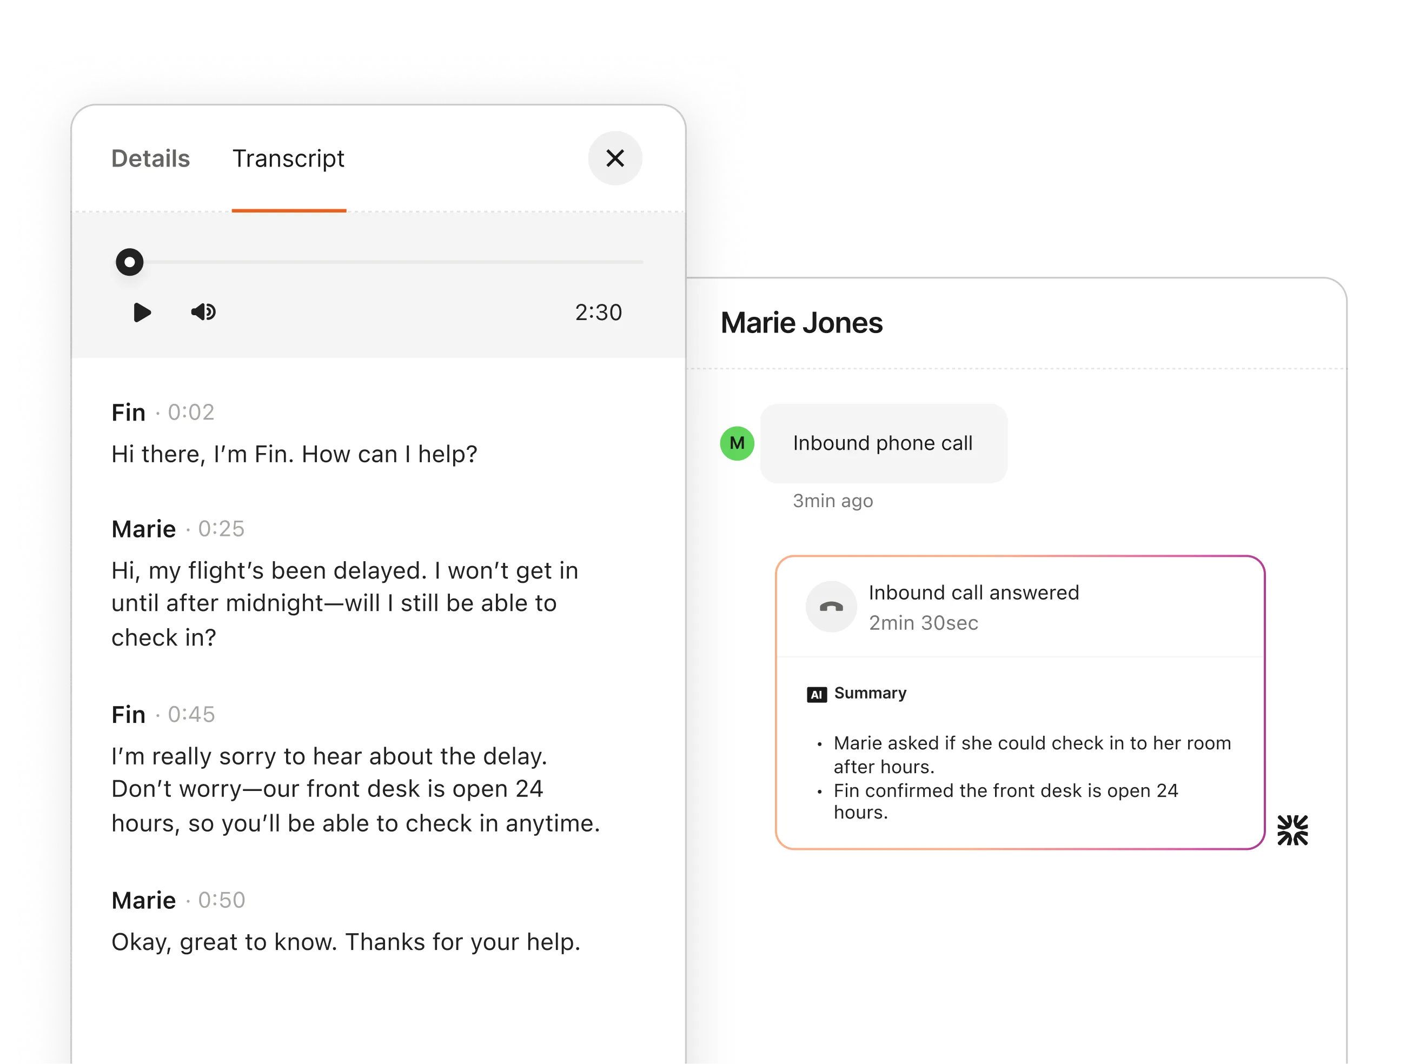Jump to Marie's 0:25 timestamp
Screen dimensions: 1419x1064
coord(221,529)
